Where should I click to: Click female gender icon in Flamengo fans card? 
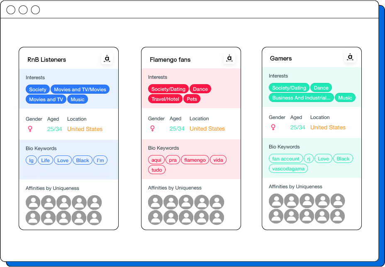152,129
